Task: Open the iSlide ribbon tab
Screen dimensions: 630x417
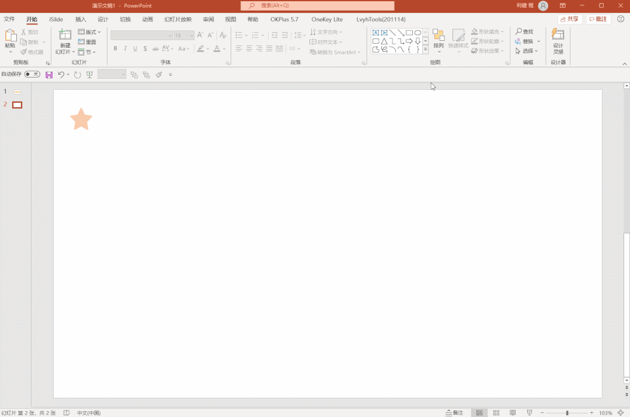Action: click(56, 19)
